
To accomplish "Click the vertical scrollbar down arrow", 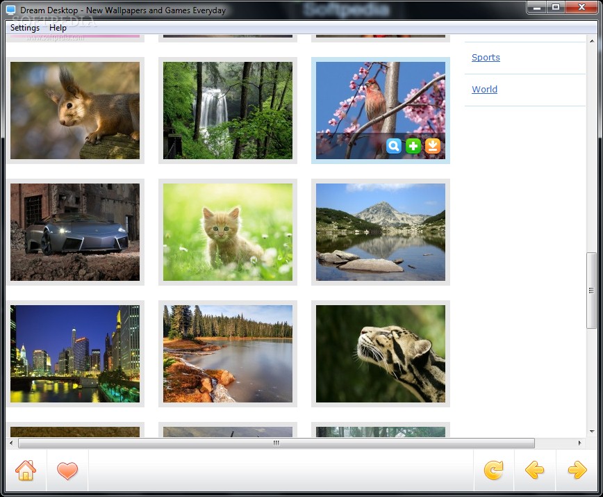I will pos(592,432).
